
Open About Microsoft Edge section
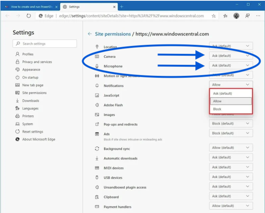pyautogui.click(x=35, y=139)
